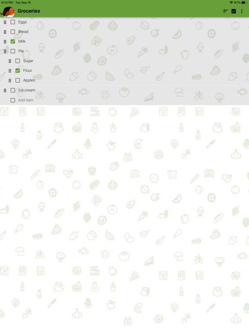Tap the robin bird app logo
Image resolution: width=249 pixels, height=332 pixels.
point(8,11)
